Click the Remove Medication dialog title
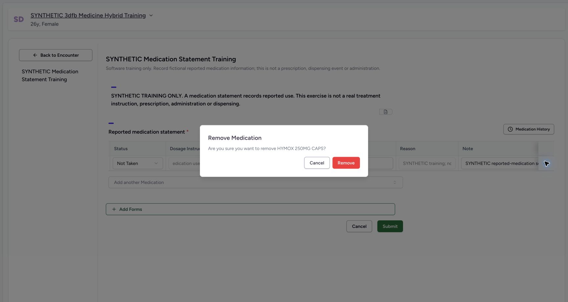568x302 pixels. coord(235,138)
